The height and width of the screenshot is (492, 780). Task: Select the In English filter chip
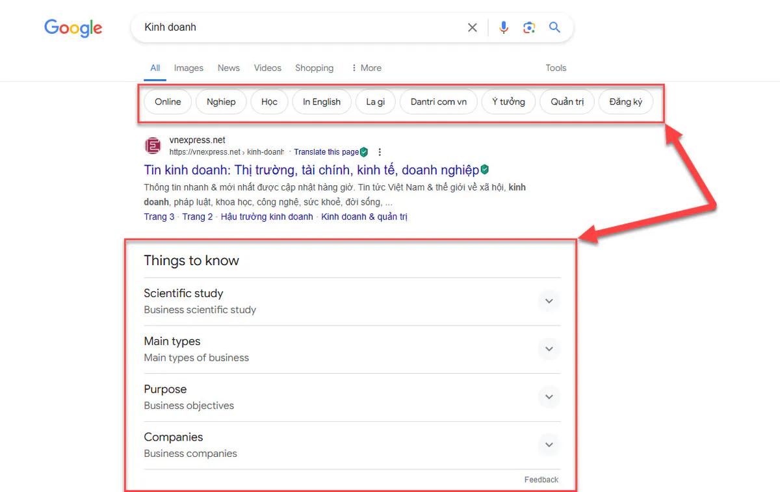(322, 101)
